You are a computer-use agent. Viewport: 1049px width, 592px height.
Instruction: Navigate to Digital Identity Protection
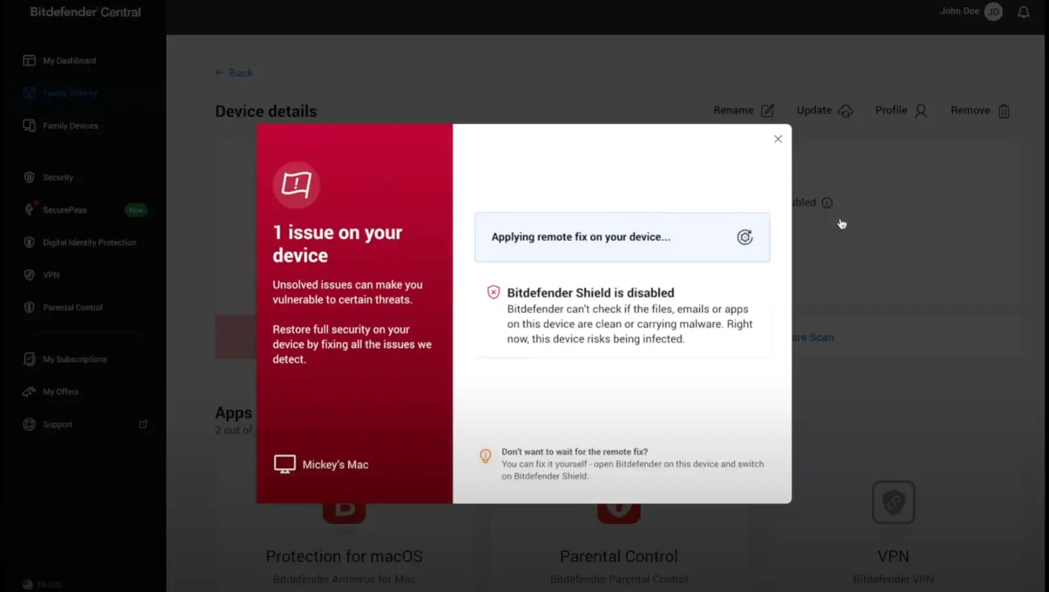coord(89,242)
